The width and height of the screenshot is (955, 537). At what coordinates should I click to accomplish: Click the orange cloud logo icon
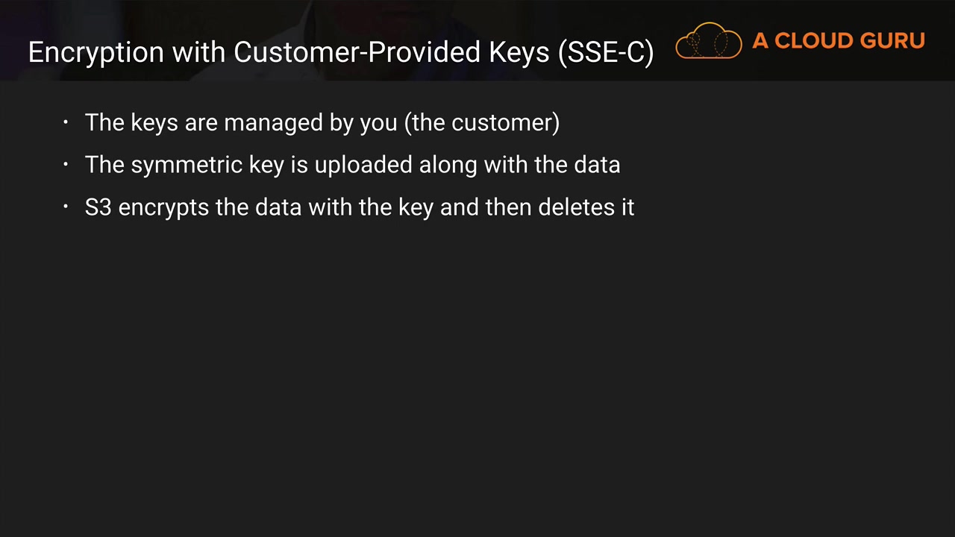pos(708,41)
